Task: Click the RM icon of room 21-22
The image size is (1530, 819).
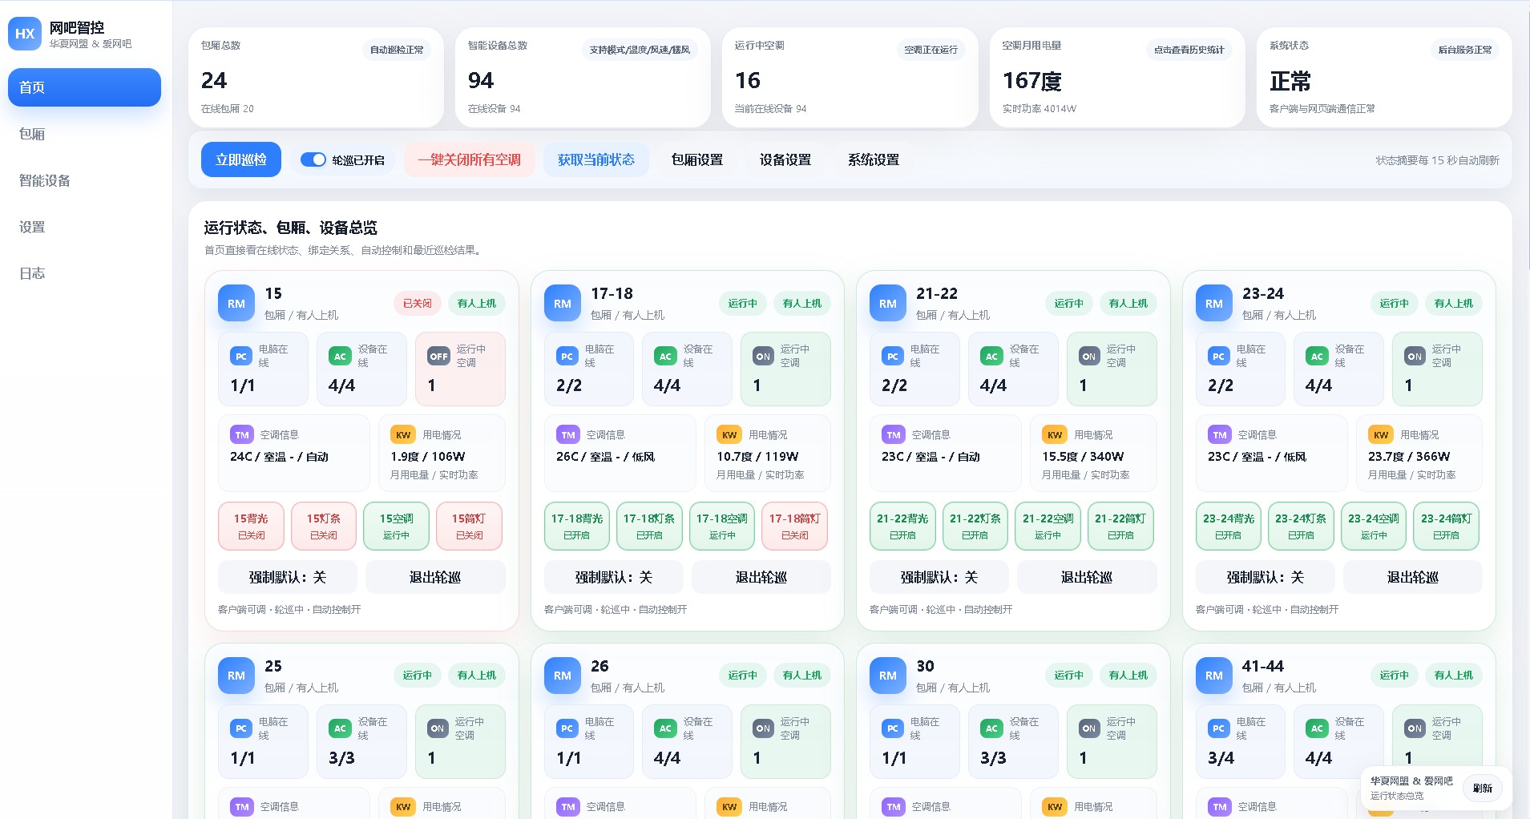Action: (x=888, y=304)
